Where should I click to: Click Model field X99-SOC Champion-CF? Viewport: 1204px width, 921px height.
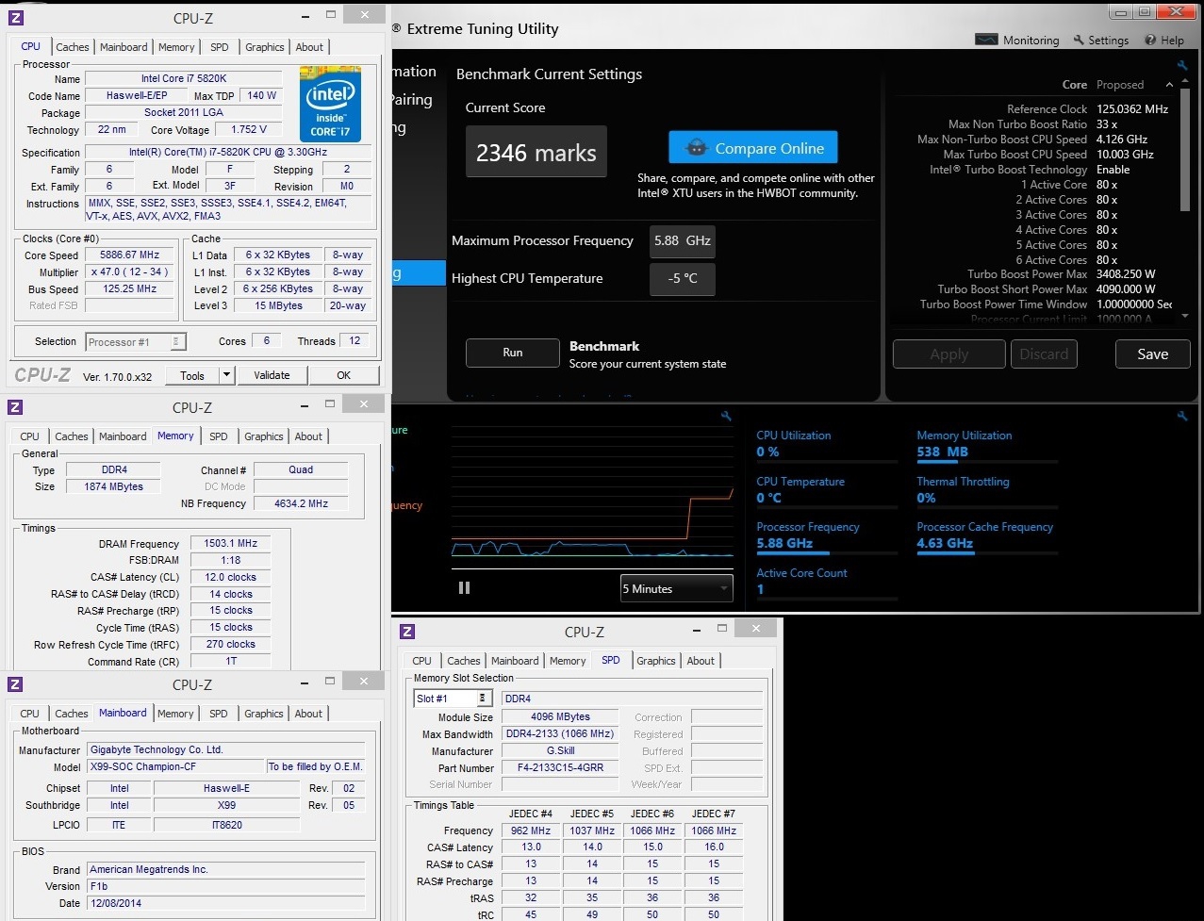(175, 766)
